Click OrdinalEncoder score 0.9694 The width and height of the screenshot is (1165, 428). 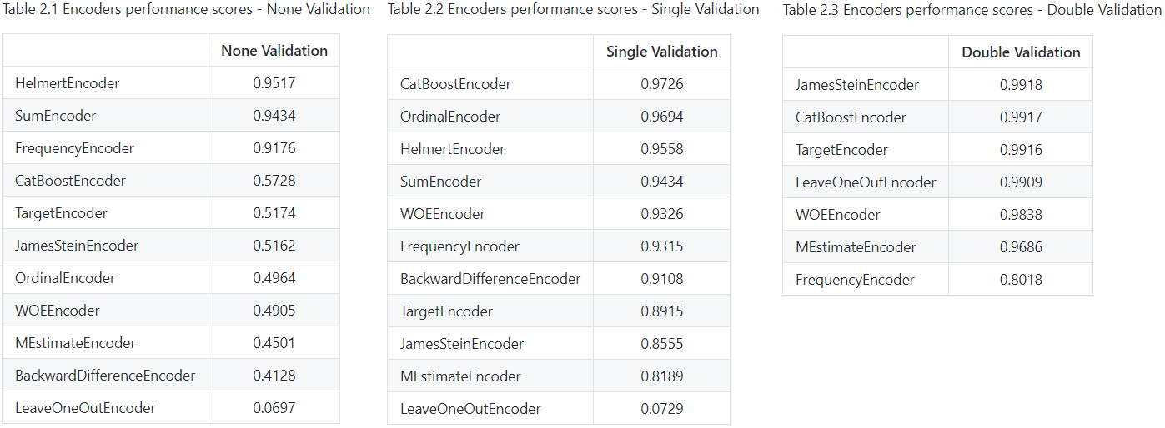point(662,117)
